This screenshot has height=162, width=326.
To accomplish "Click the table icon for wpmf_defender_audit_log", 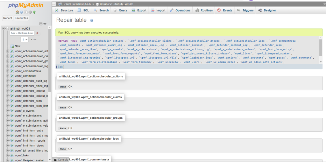I will 12,81.
